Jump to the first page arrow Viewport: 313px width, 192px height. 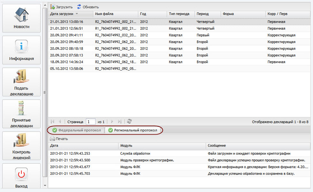[53, 122]
